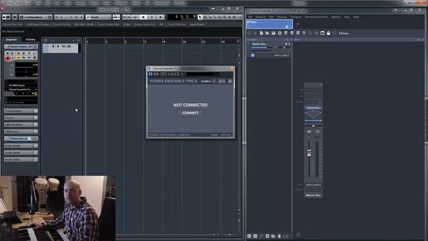The height and width of the screenshot is (241, 428).
Task: Click the Master Bus label at the strip bottom
Action: click(313, 195)
